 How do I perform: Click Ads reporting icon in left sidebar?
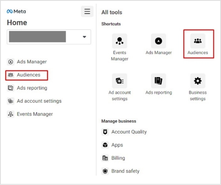11,88
